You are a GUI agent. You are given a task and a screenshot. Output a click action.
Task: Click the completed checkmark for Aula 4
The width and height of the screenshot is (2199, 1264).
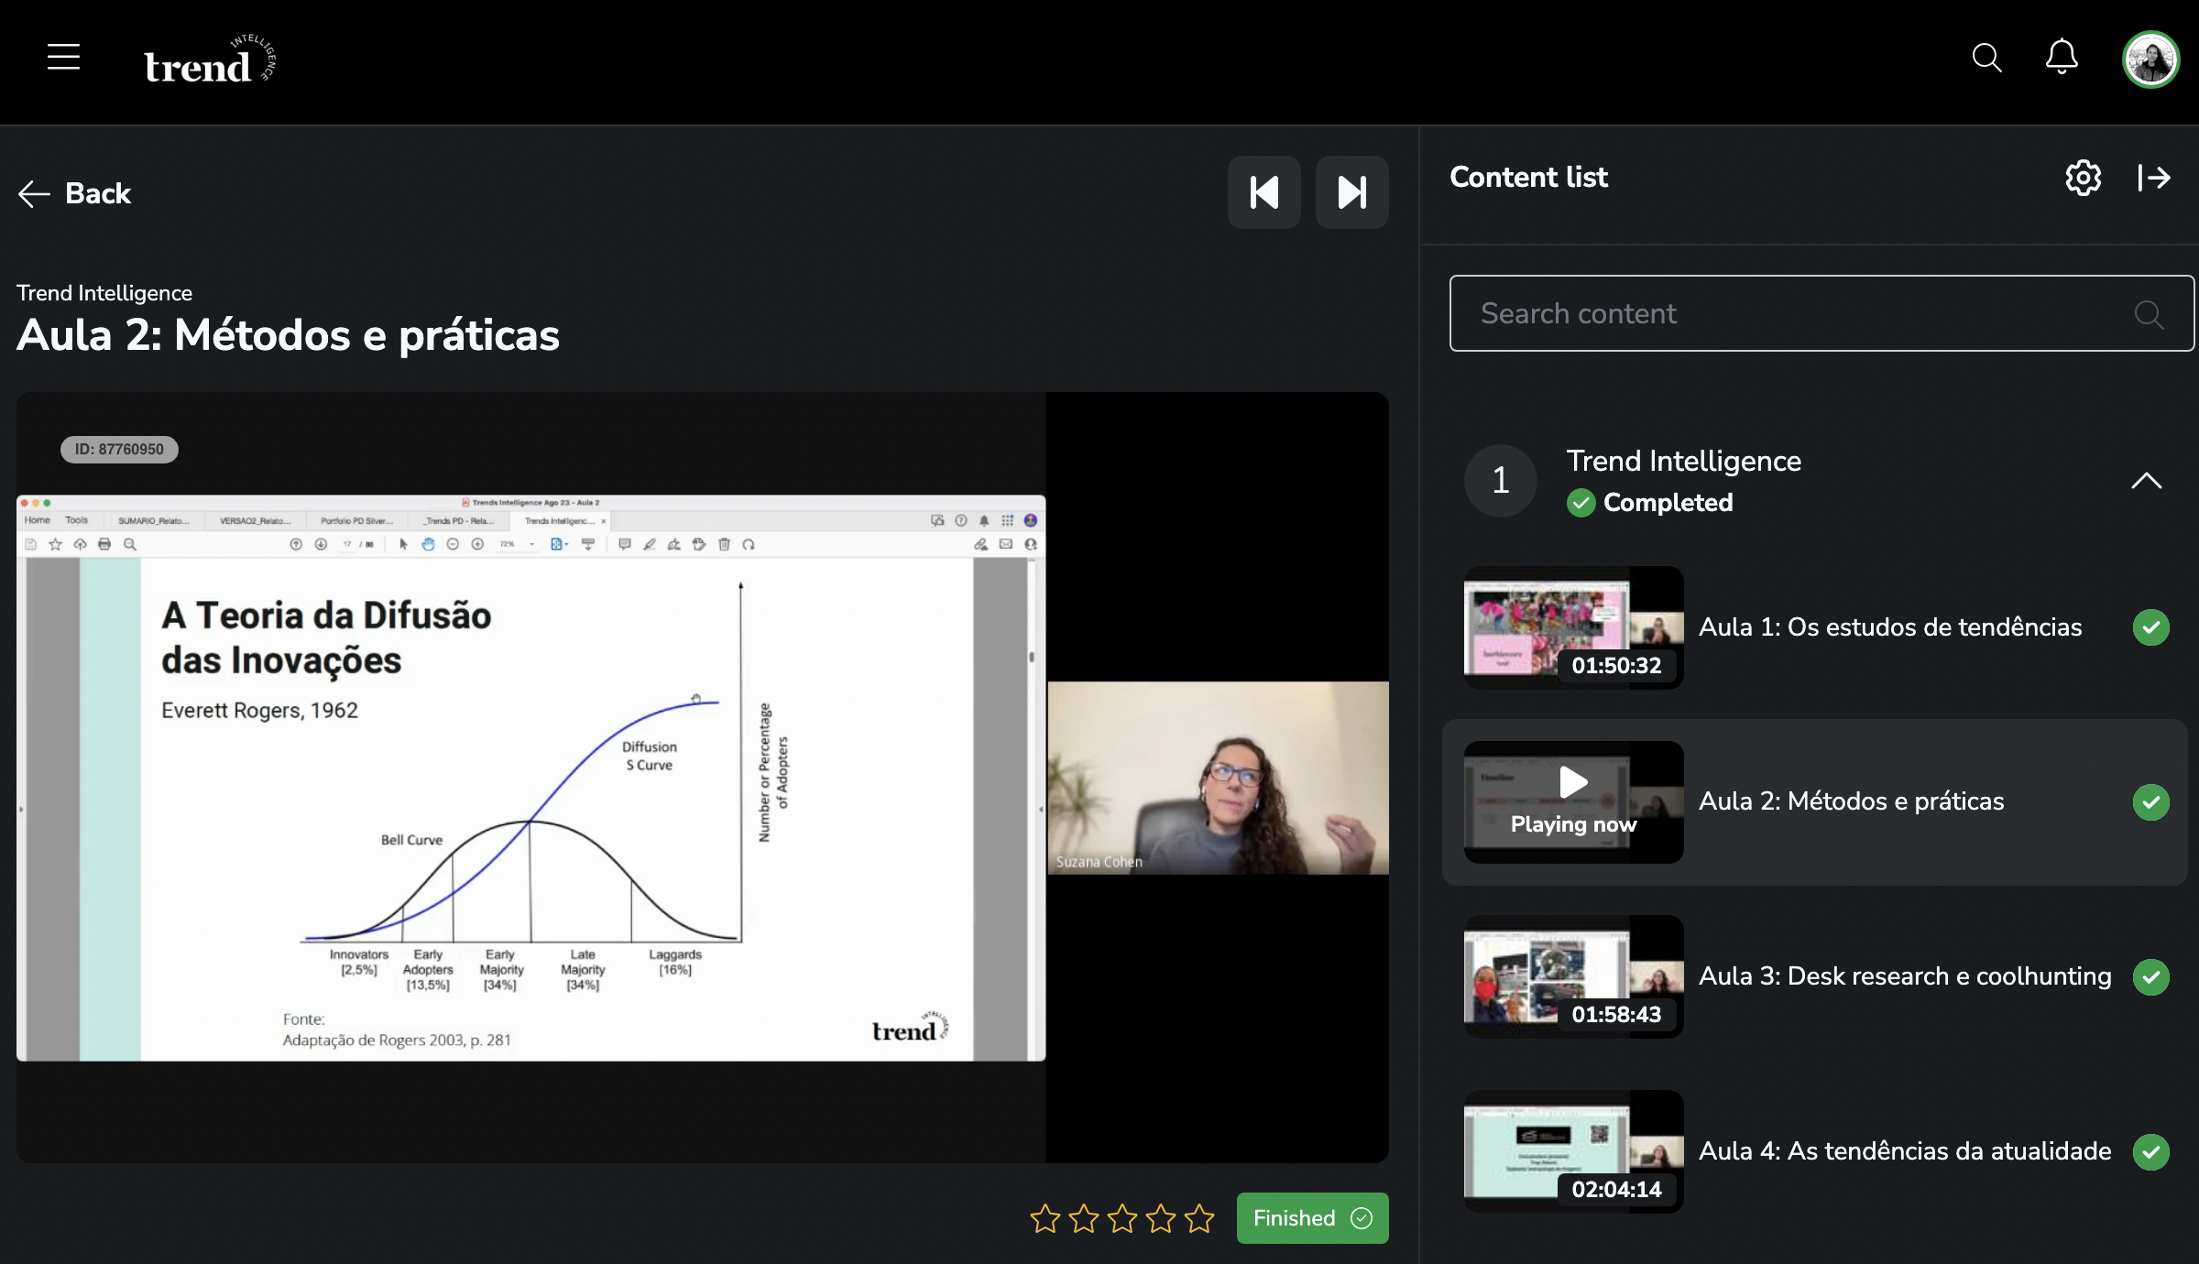tap(2150, 1152)
